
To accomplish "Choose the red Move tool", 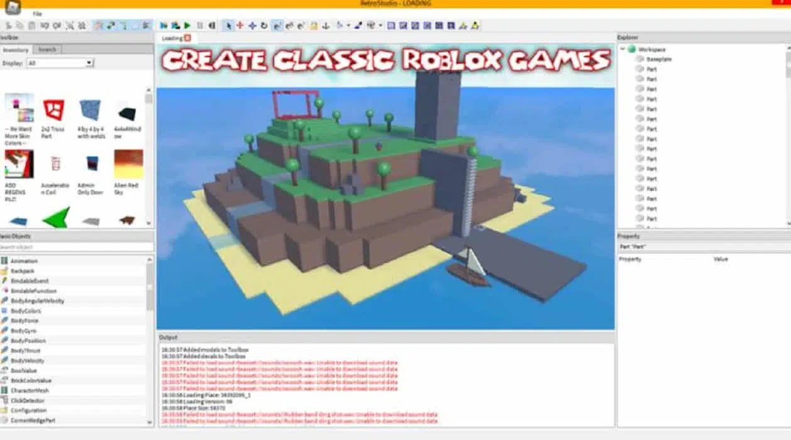I will 240,26.
